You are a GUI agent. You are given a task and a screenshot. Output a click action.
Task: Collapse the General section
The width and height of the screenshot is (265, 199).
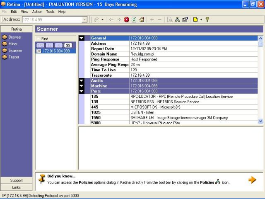pos(82,38)
